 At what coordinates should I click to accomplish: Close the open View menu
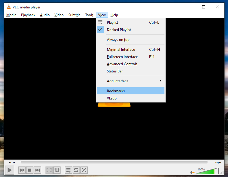coord(102,15)
